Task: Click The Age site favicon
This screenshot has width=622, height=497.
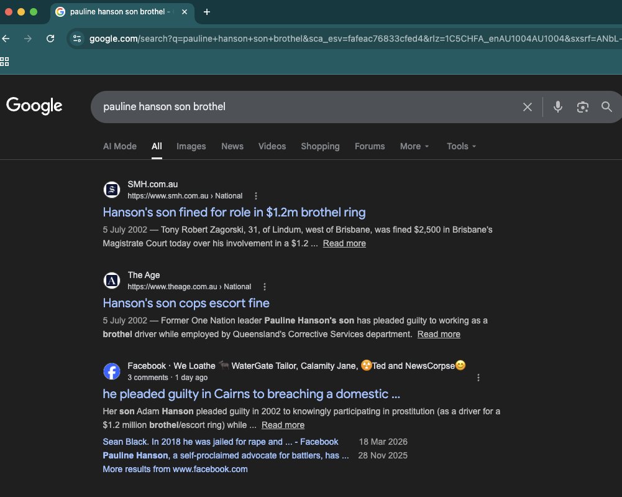Action: coord(112,281)
